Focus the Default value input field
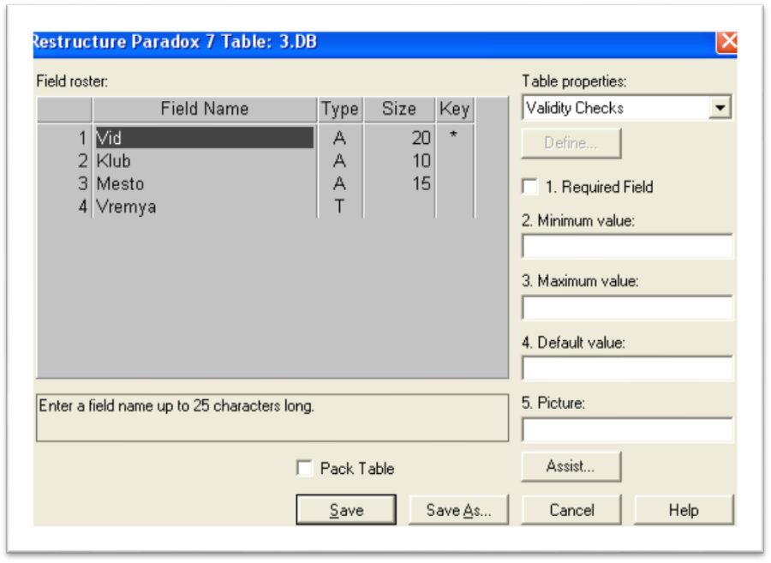The width and height of the screenshot is (771, 563). (627, 368)
